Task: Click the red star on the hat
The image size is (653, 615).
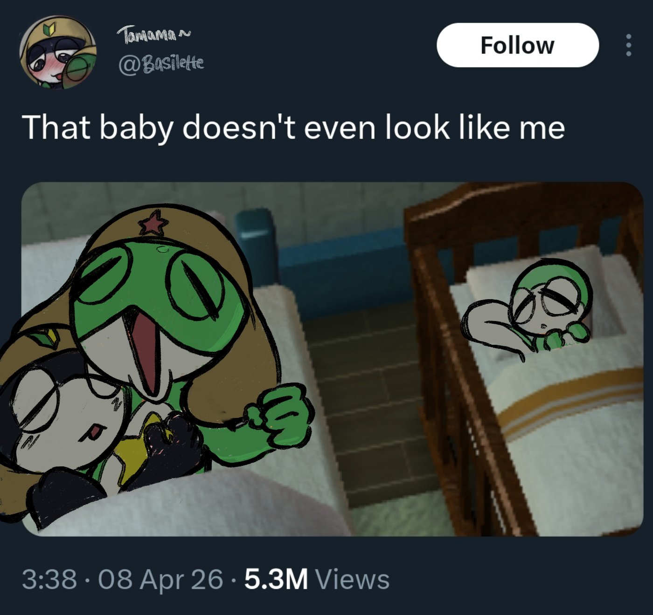Action: coord(153,223)
